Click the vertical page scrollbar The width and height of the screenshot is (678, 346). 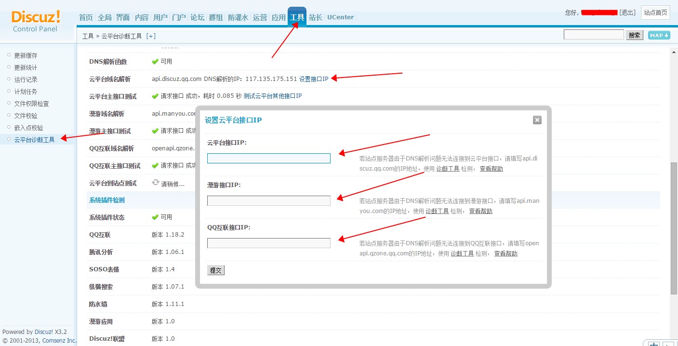(x=674, y=226)
